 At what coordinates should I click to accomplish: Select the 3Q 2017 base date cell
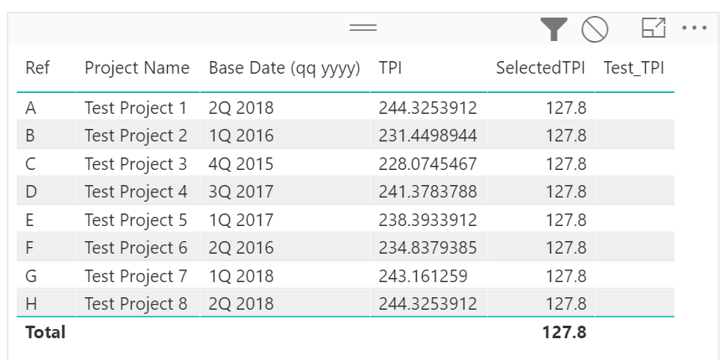point(242,192)
